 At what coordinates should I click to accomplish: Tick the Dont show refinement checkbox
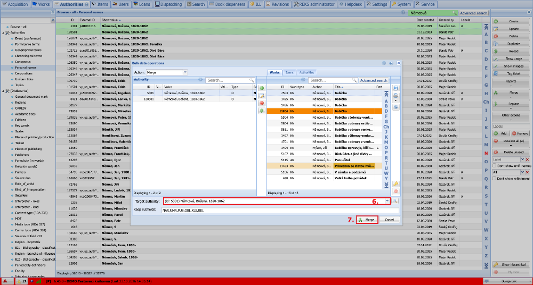(x=495, y=179)
